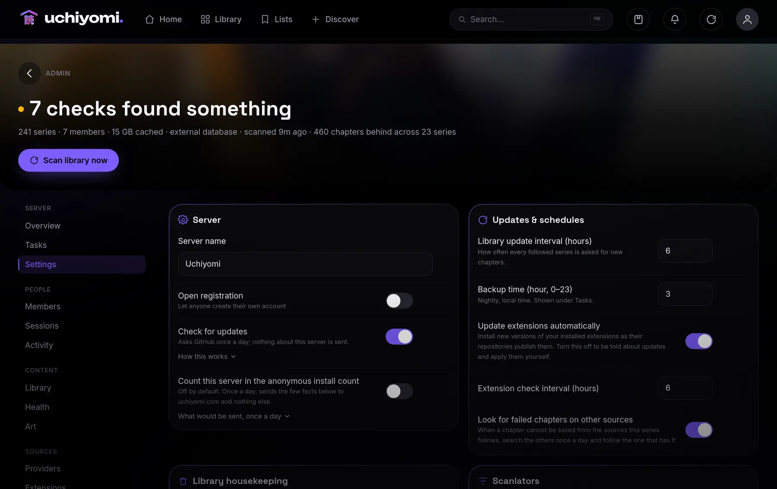777x489 pixels.
Task: Toggle Update extensions automatically switch
Action: tap(699, 341)
